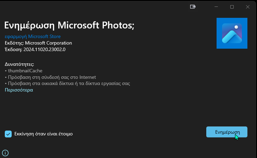Open the info circle icon at bottom left
Image resolution: width=257 pixels, height=158 pixels.
coord(5,153)
